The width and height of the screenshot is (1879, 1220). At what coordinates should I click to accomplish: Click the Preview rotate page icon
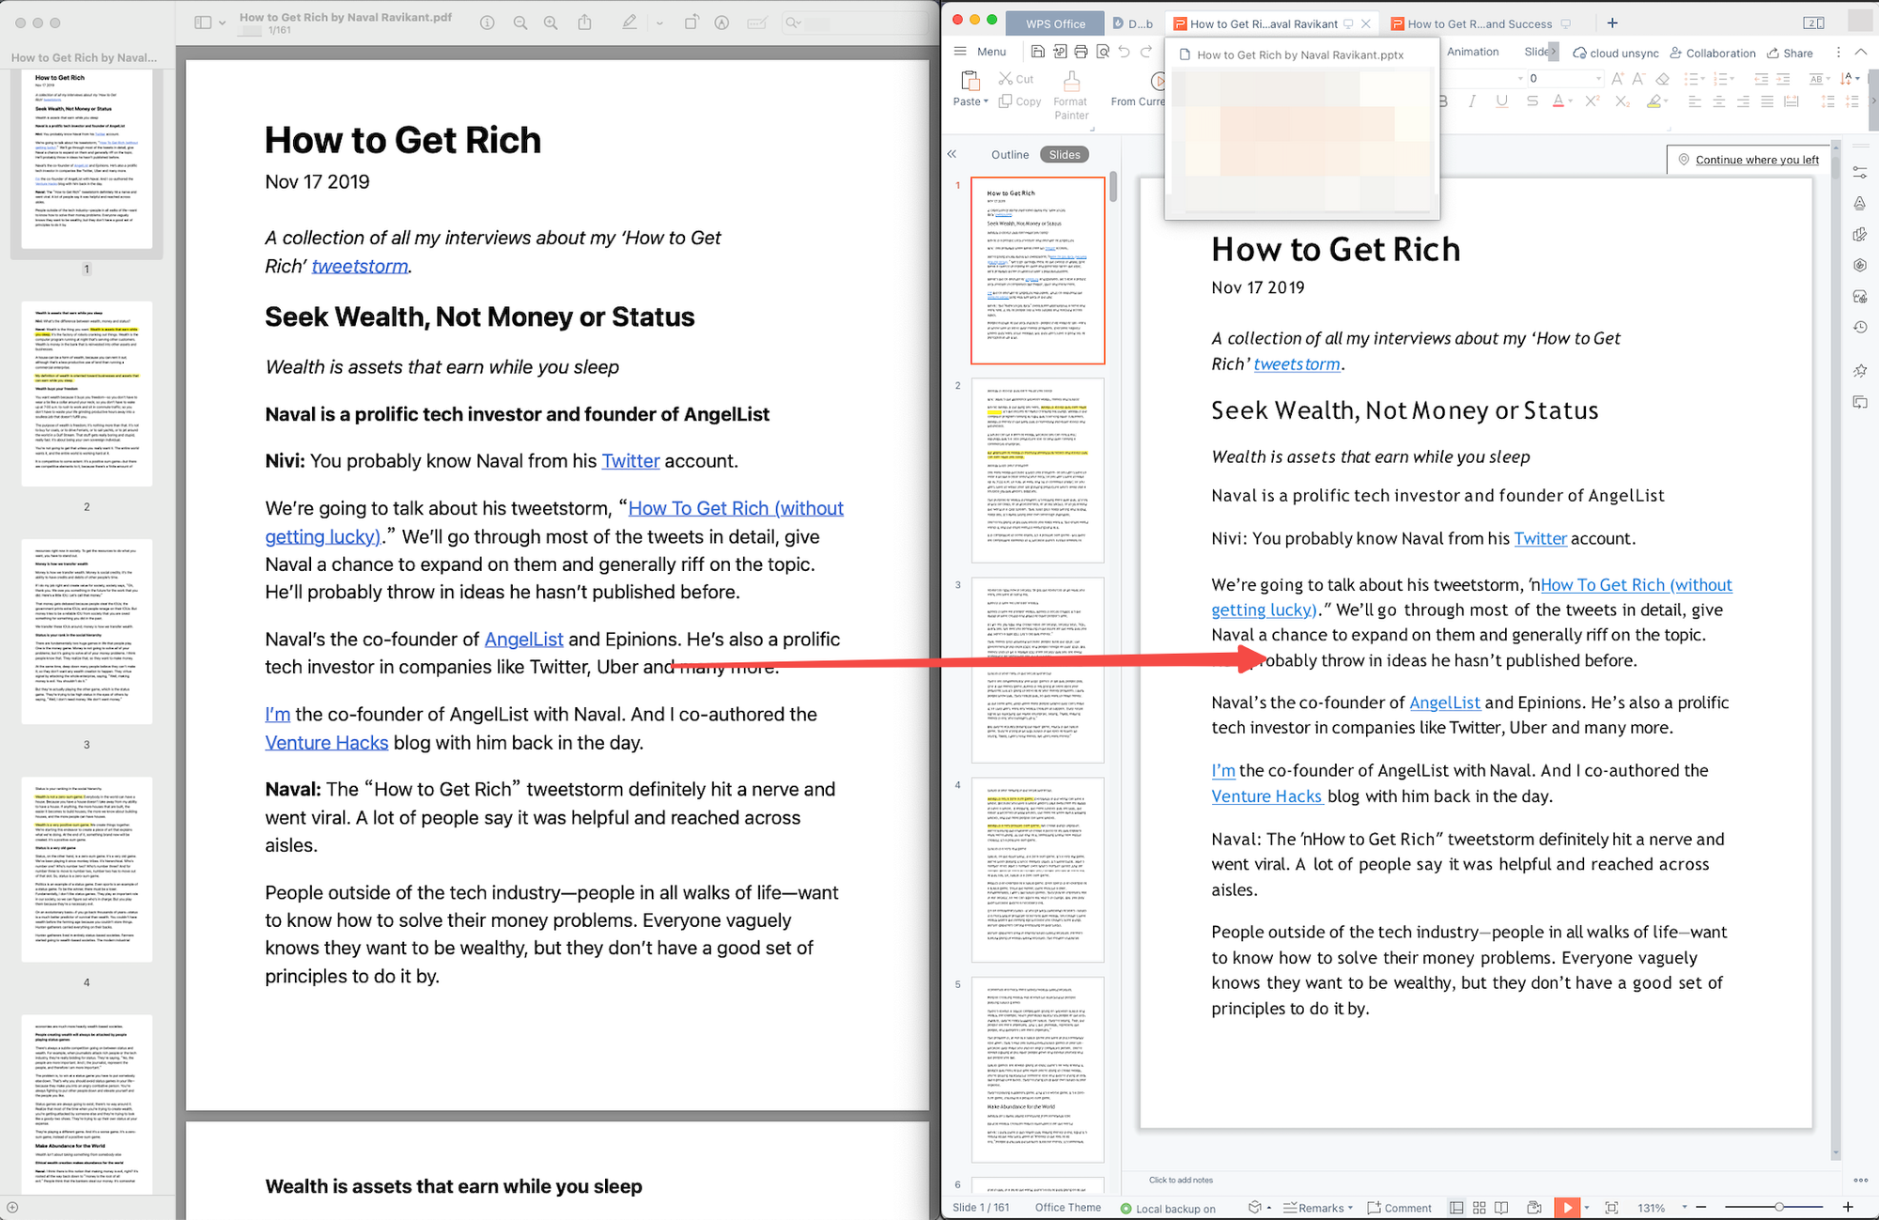pyautogui.click(x=691, y=23)
